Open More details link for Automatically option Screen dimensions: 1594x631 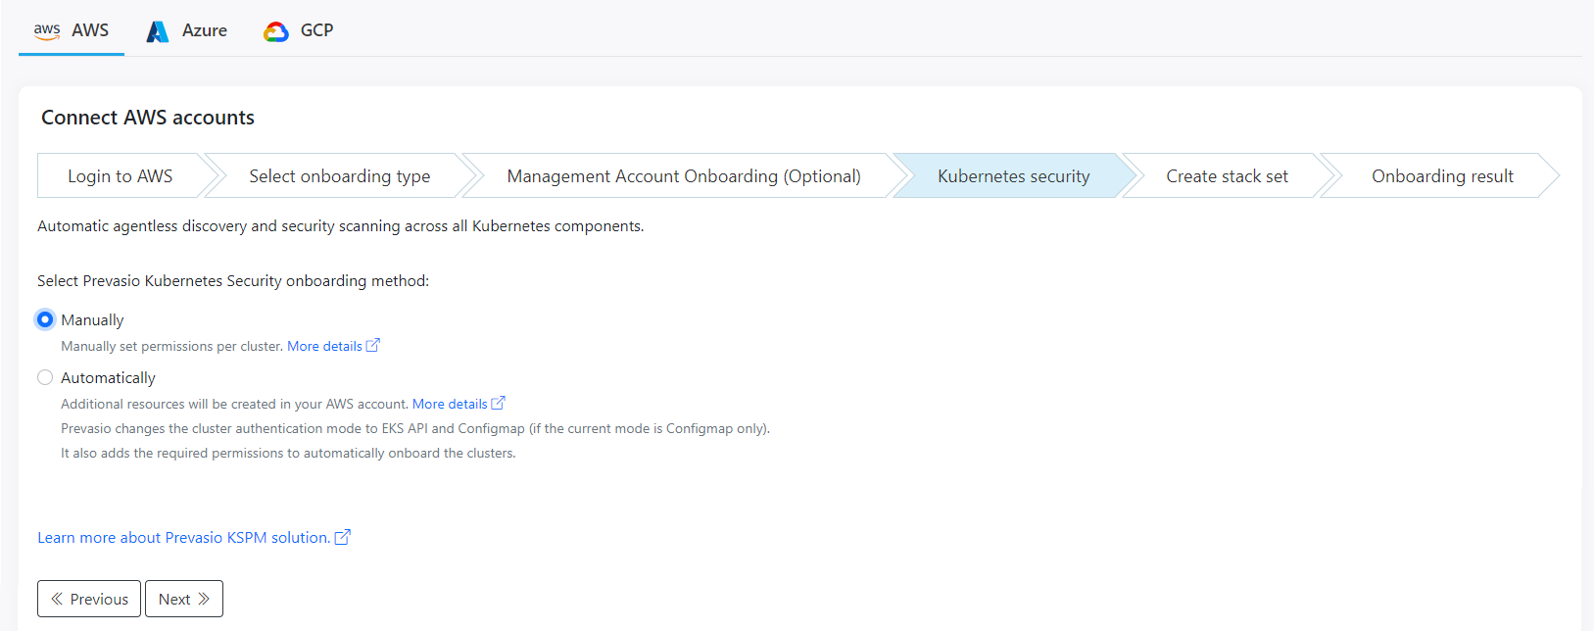(450, 404)
